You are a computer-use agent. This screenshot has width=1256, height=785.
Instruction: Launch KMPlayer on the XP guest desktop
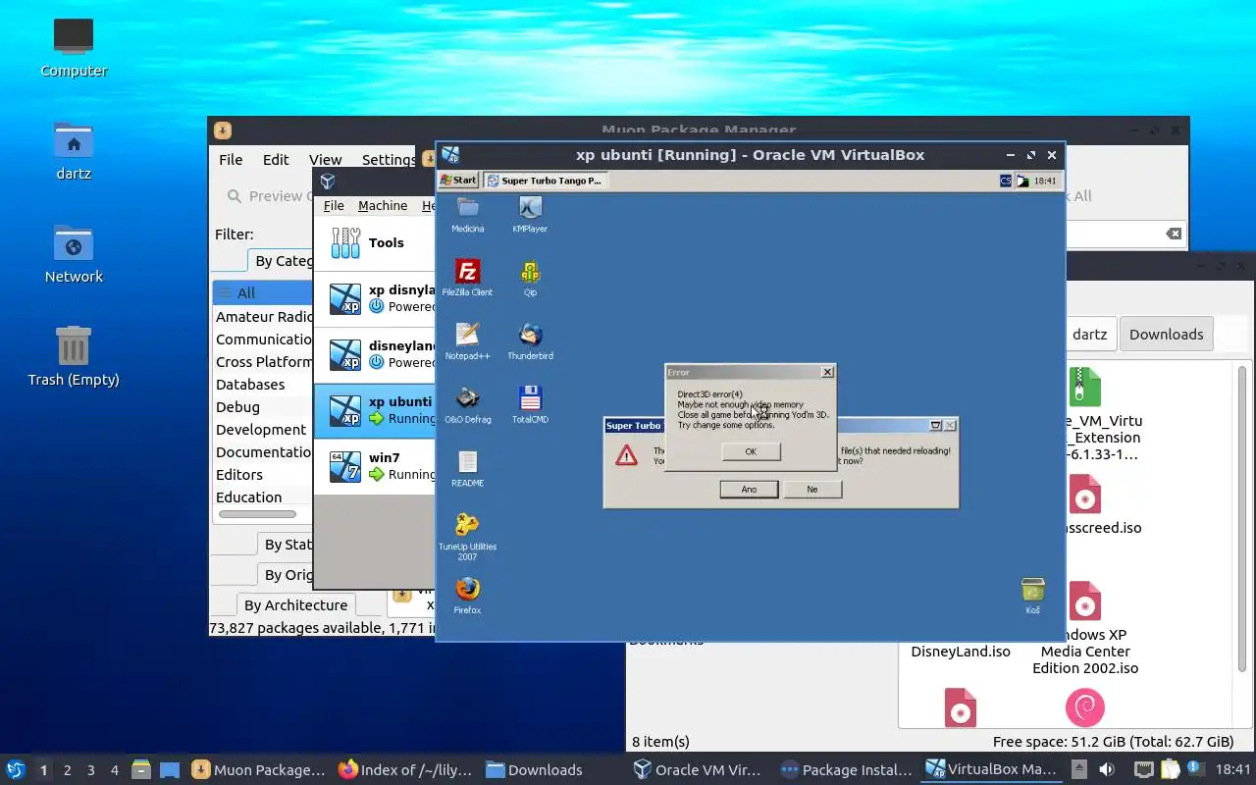tap(530, 212)
